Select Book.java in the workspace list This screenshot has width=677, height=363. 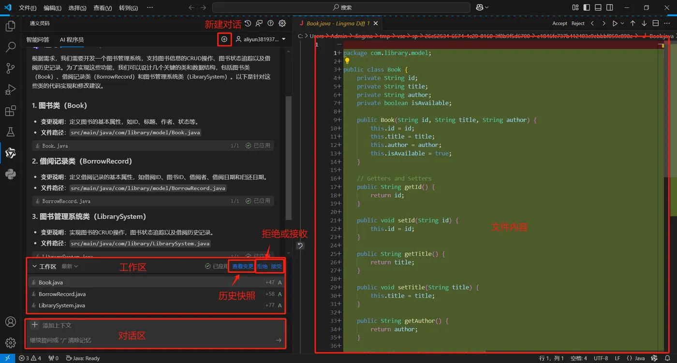[x=156, y=282]
